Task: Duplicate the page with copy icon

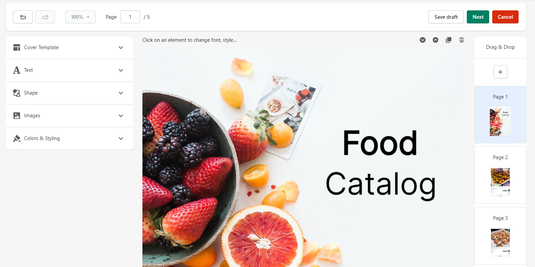Action: coord(448,40)
